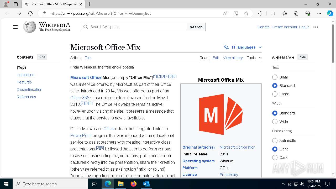The width and height of the screenshot is (336, 189).
Task: Toggle Split screen icon in Edge
Action: 273,13
